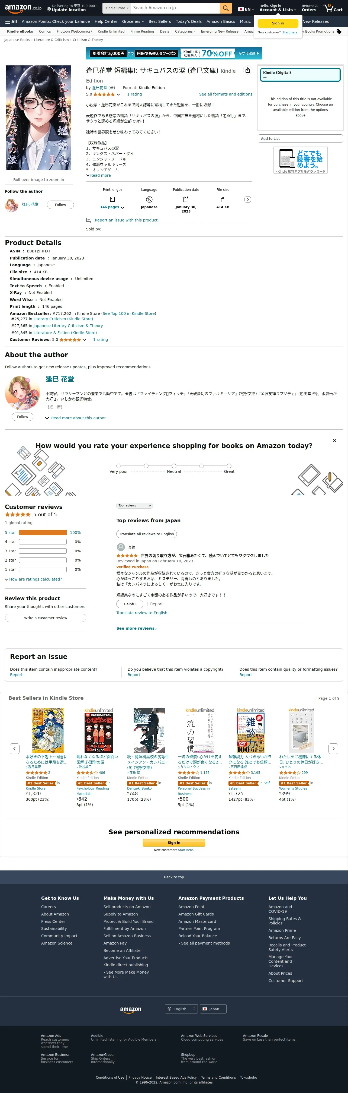Select the Neutral rating option
This screenshot has height=1093, width=348.
tap(174, 466)
